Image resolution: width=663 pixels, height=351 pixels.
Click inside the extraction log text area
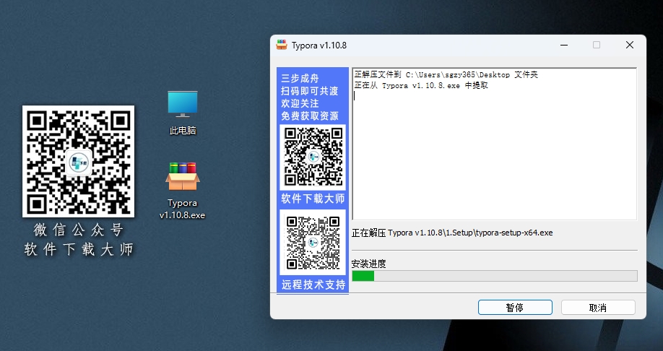click(494, 144)
